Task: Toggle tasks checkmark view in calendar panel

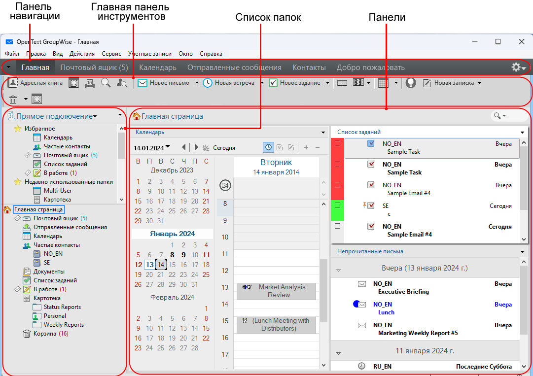Action: point(280,147)
